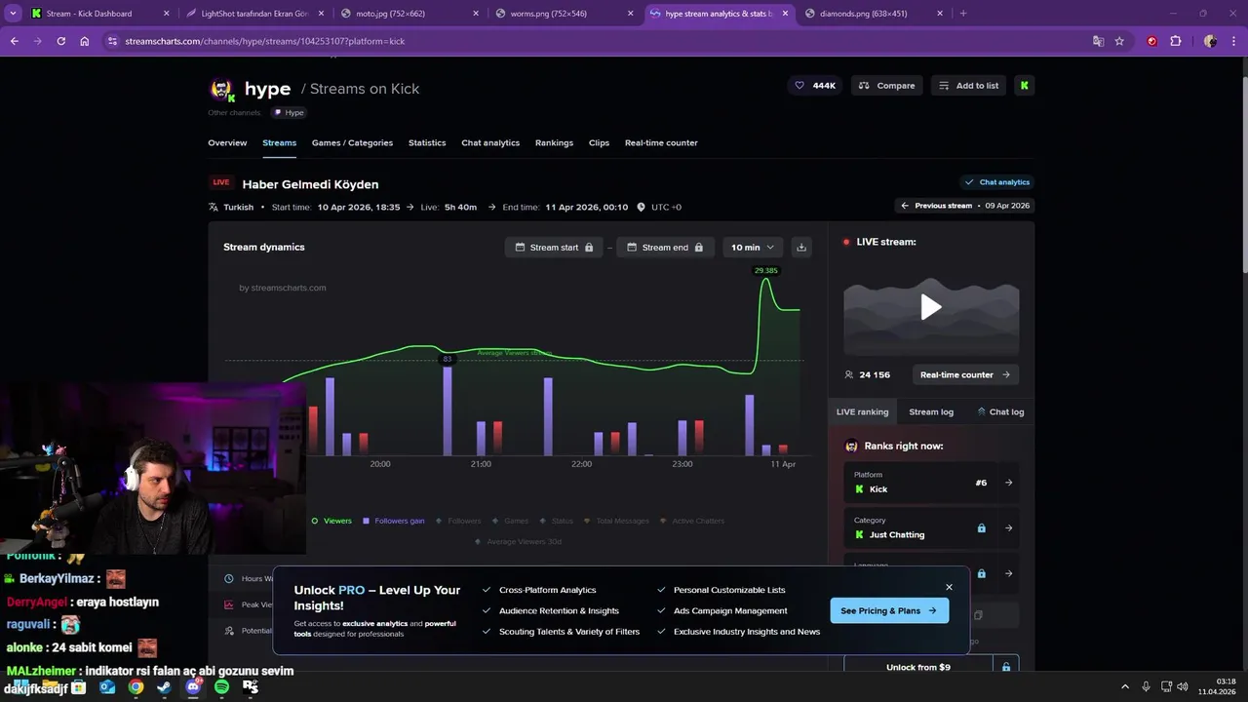Open the Statistics tab
This screenshot has width=1248, height=702.
pos(427,142)
